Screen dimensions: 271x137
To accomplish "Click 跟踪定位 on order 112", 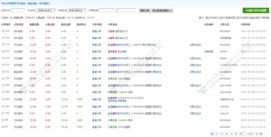I will [157, 65].
